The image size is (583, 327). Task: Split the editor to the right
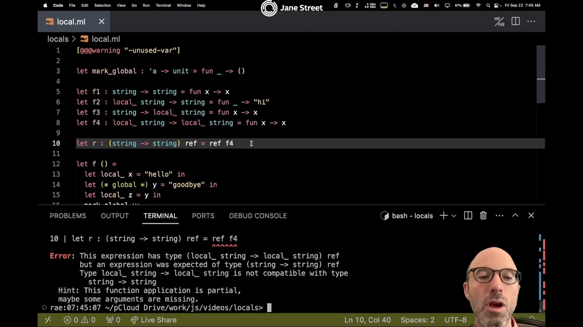coord(516,21)
